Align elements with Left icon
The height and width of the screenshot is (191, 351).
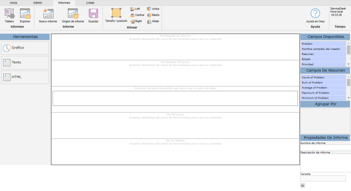[x=135, y=9]
